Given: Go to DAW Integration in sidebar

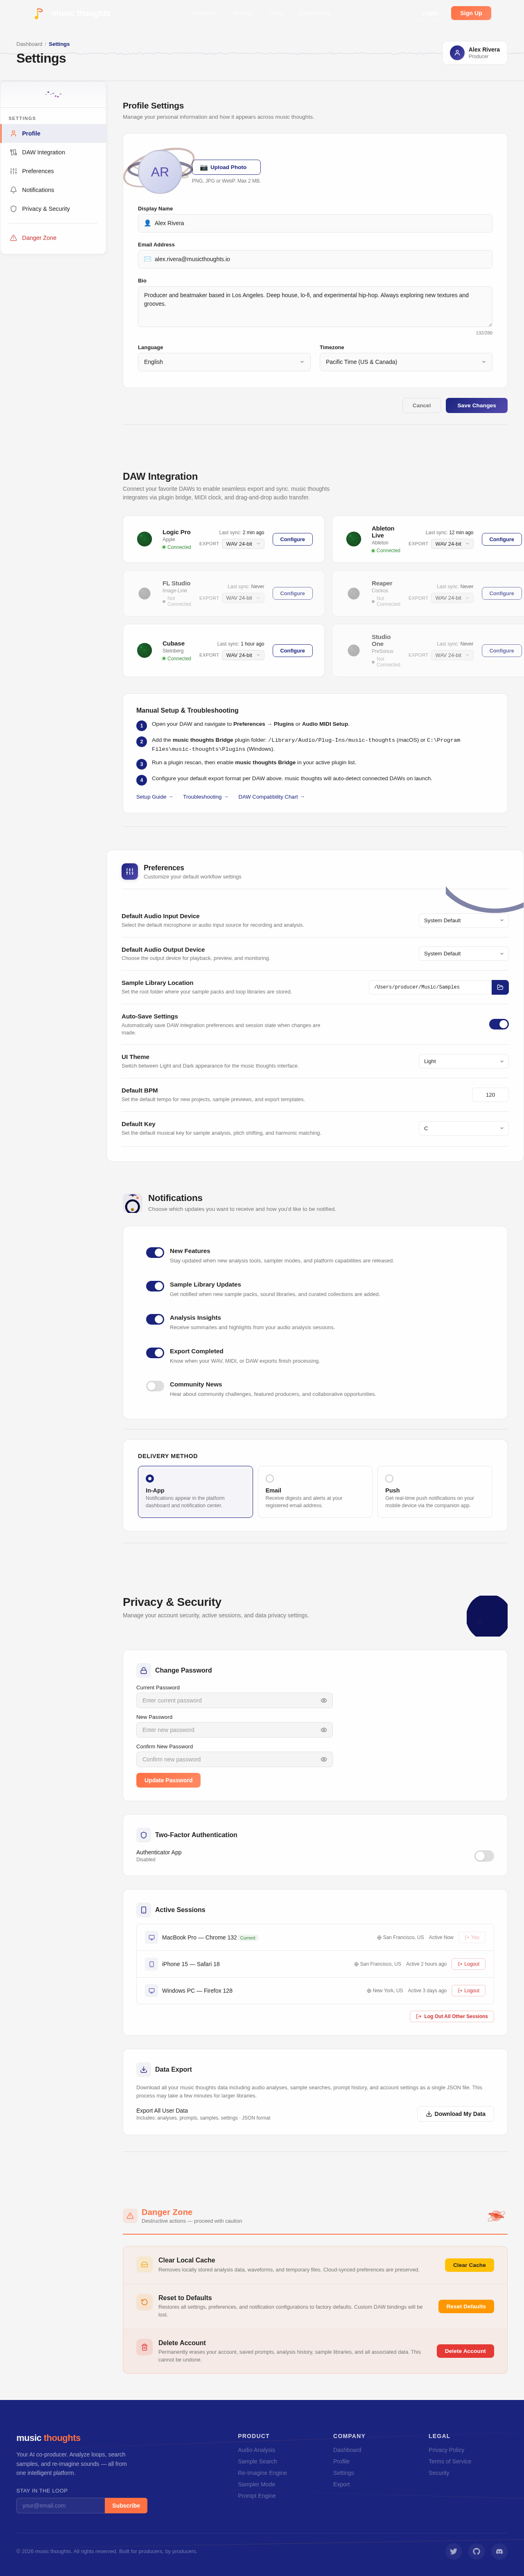Looking at the screenshot, I should (53, 152).
